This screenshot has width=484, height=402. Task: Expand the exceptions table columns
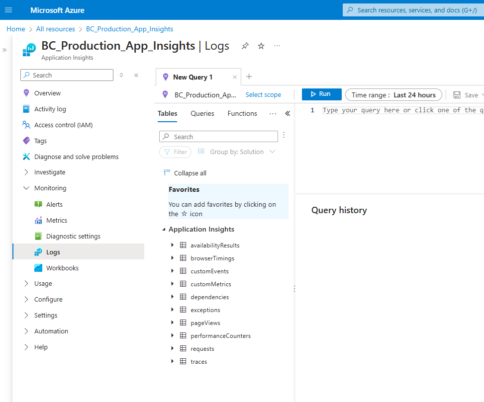172,310
